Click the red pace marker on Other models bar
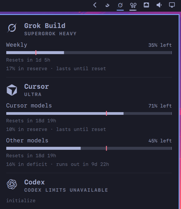 click(x=106, y=148)
